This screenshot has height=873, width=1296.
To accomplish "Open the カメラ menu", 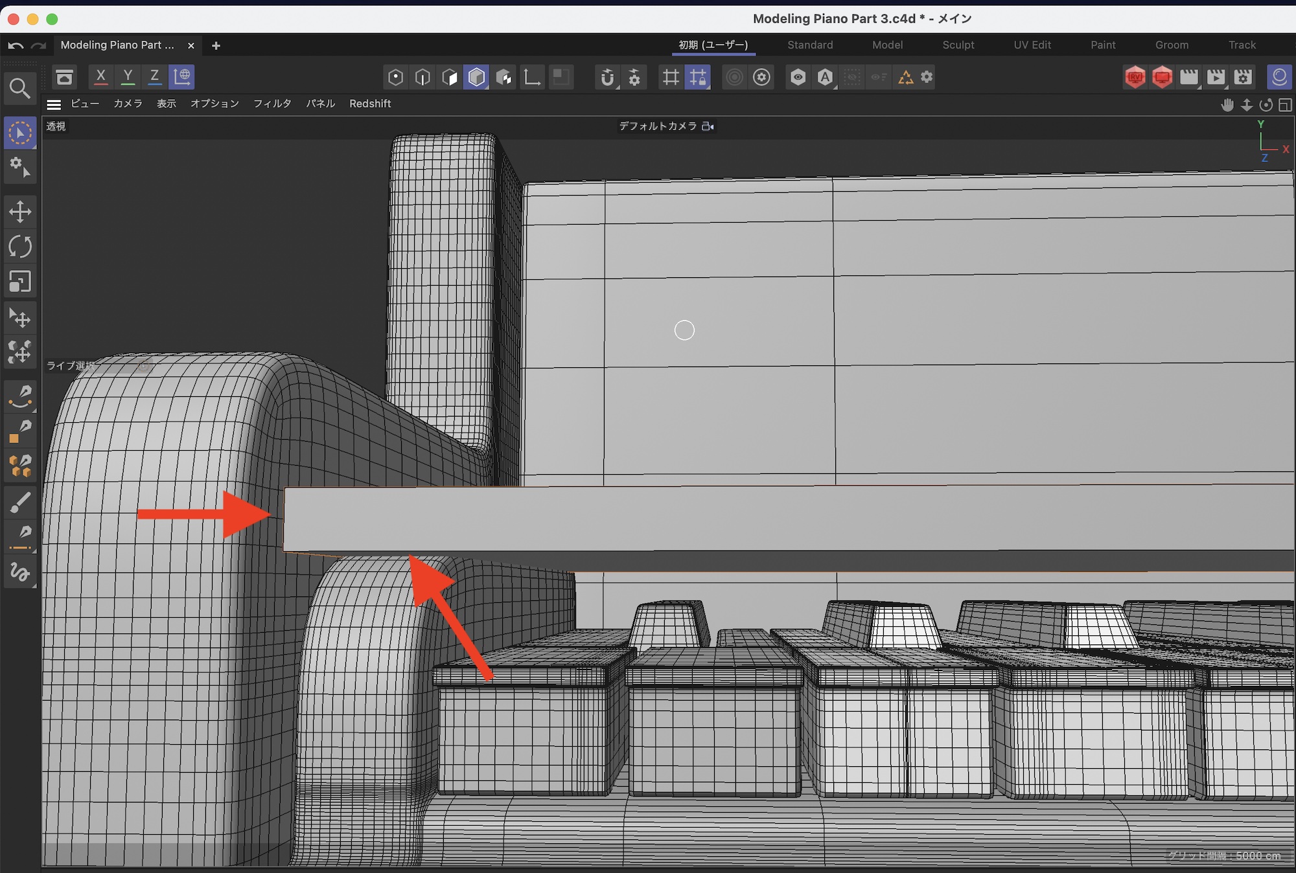I will click(x=128, y=104).
